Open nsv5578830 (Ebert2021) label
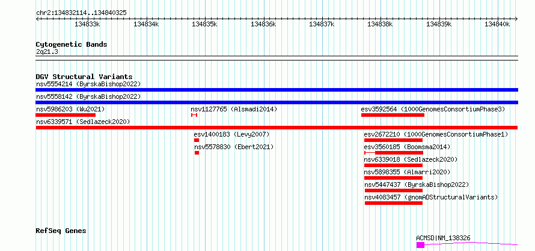This screenshot has width=535, height=251. pyautogui.click(x=234, y=147)
